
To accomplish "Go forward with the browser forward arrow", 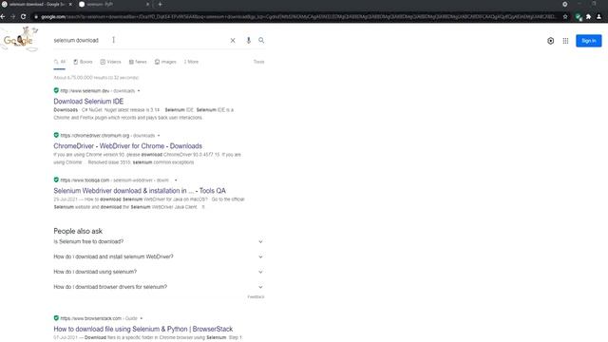I will pos(12,17).
